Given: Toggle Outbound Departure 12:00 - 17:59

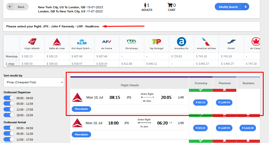Looking at the screenshot, I should pyautogui.click(x=9, y=109).
